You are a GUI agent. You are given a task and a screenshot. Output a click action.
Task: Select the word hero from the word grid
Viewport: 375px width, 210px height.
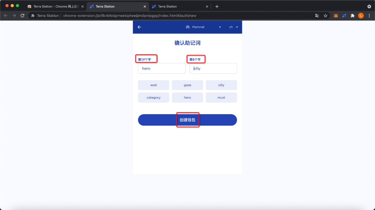coord(187,98)
